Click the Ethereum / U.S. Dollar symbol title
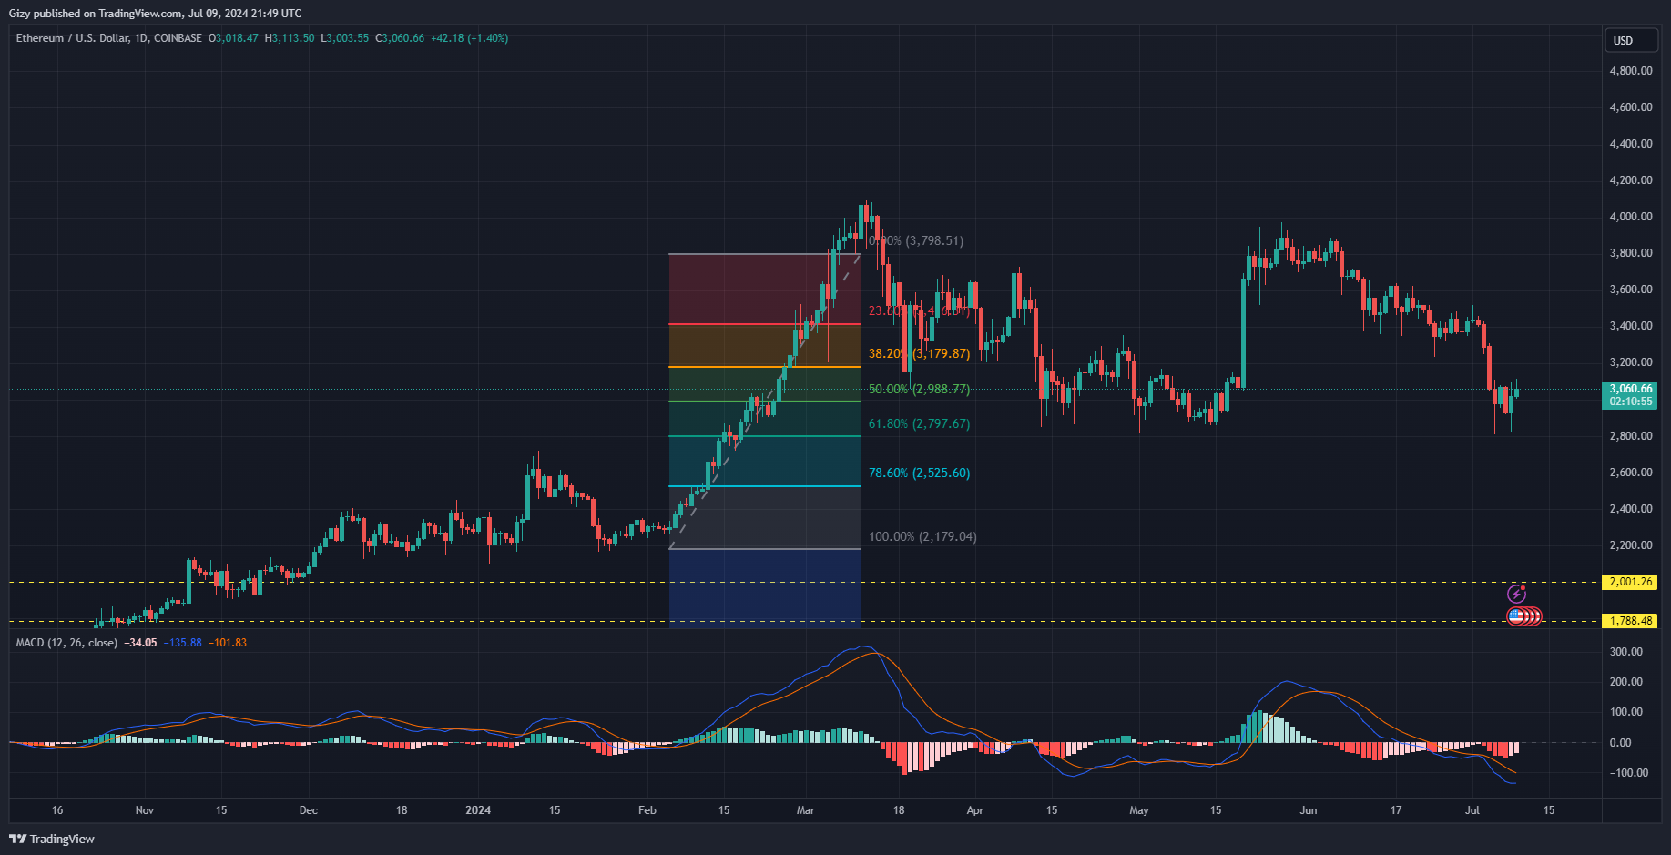Viewport: 1671px width, 855px height. (x=108, y=38)
